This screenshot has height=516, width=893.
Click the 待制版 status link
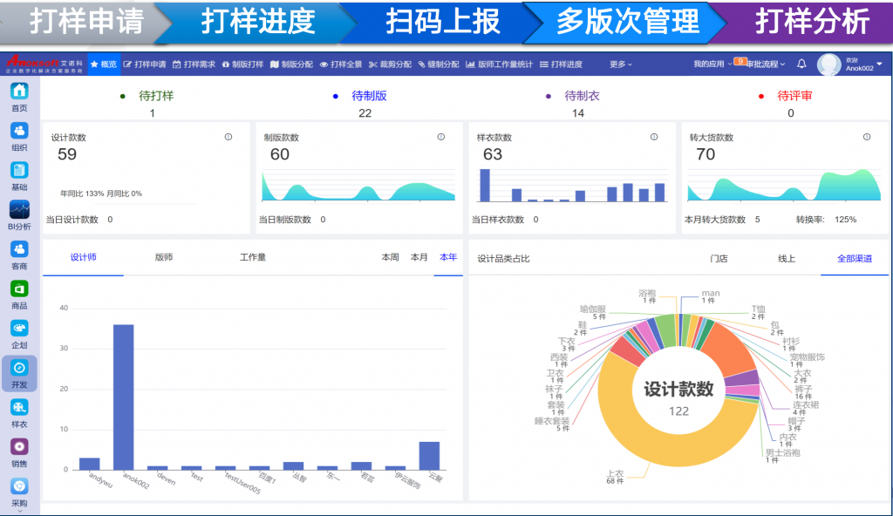(369, 96)
